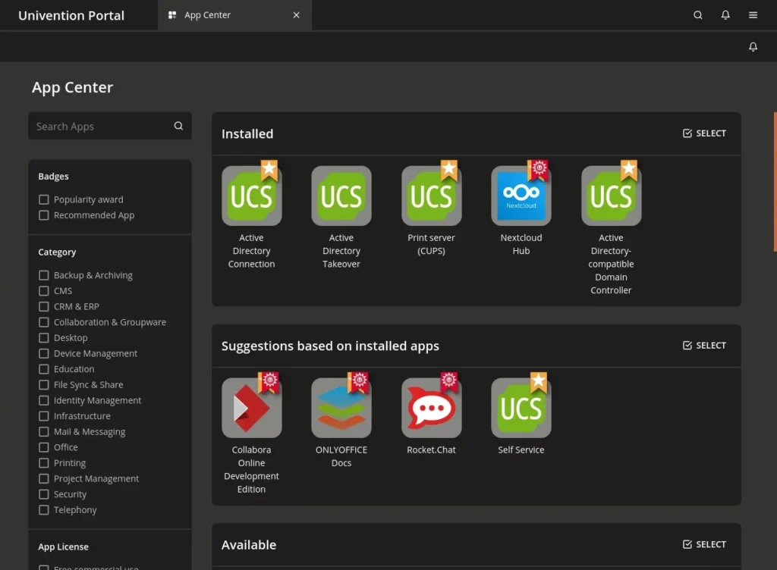Click SELECT in the Installed section
The image size is (777, 570).
coord(704,133)
